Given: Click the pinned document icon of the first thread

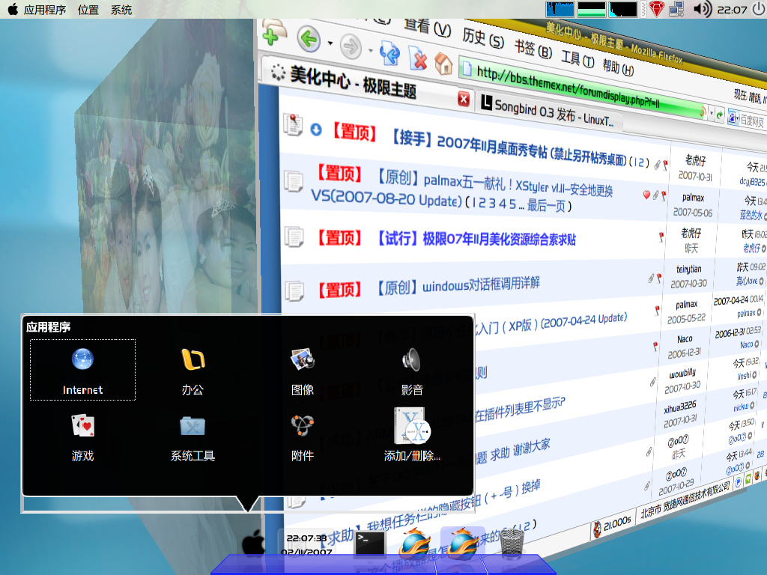Looking at the screenshot, I should pyautogui.click(x=293, y=125).
